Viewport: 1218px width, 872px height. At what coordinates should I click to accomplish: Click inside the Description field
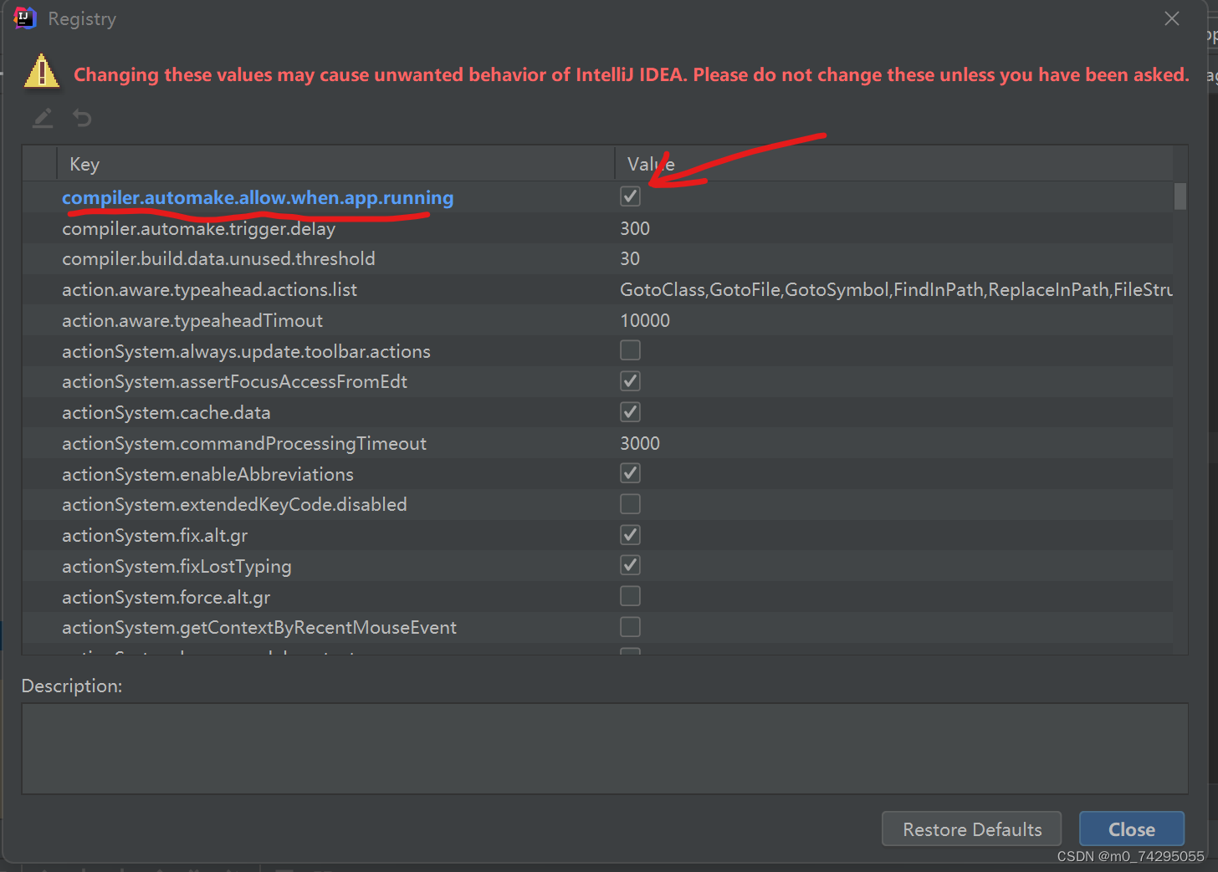(602, 748)
